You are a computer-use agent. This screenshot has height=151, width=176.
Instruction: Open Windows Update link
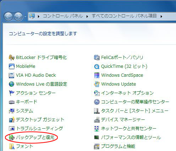pos(119,84)
